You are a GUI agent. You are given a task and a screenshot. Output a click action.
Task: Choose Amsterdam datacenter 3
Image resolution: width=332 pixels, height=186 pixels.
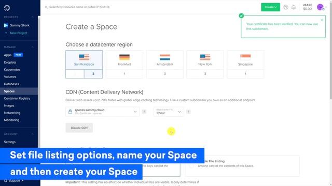(x=165, y=74)
